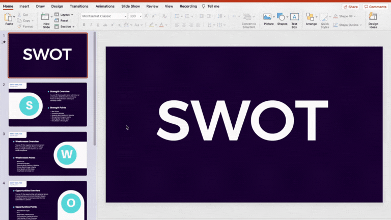Click the strikethrough icon
Image resolution: width=391 pixels, height=220 pixels.
pos(105,25)
